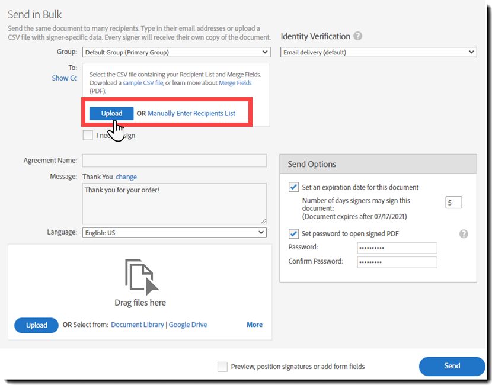The width and height of the screenshot is (492, 385).
Task: Uncheck Set password to open signed PDF
Action: [x=293, y=233]
